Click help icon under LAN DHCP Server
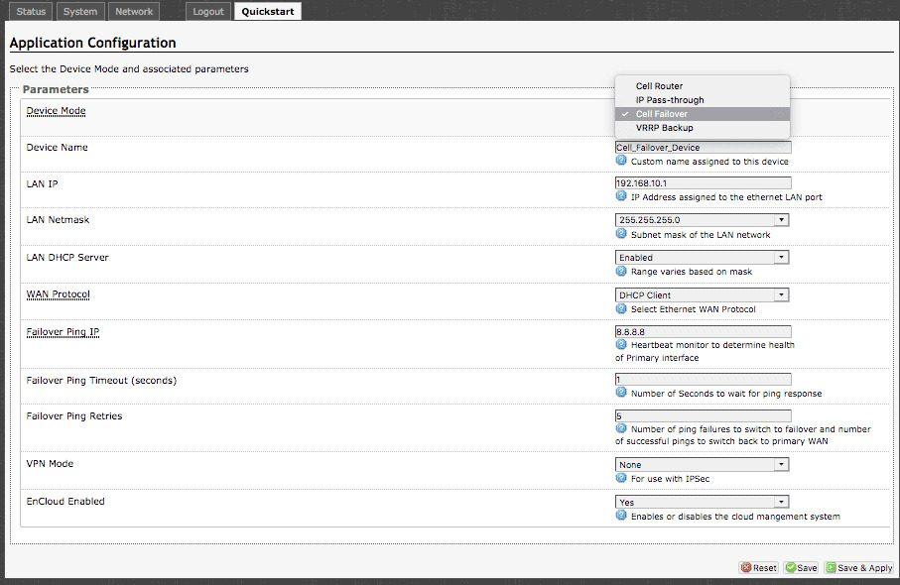 coord(621,271)
